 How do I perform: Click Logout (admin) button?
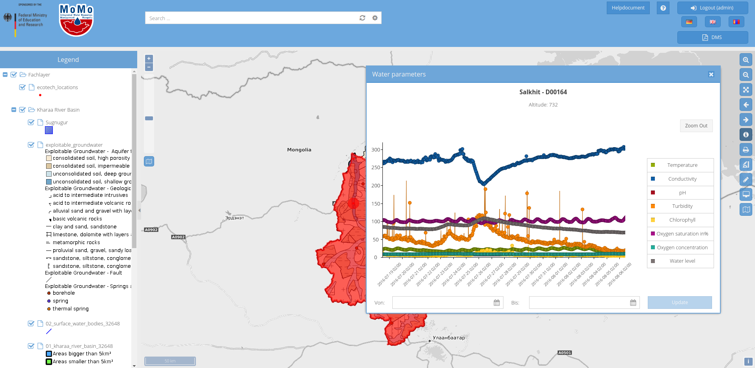pyautogui.click(x=712, y=8)
